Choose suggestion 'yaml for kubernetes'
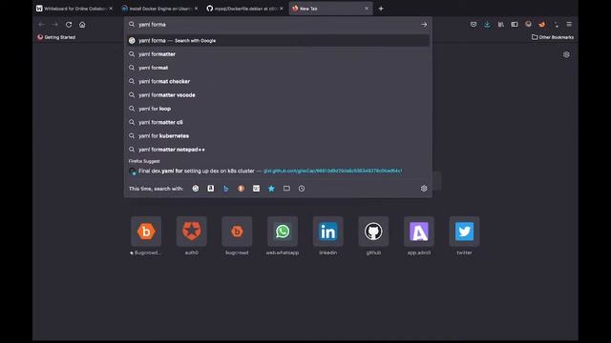 278,135
